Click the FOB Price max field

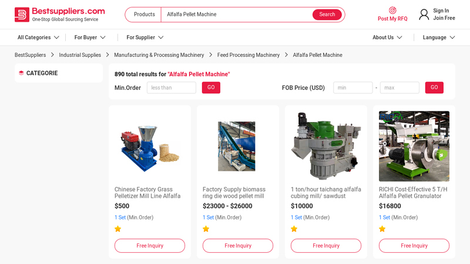click(x=400, y=87)
